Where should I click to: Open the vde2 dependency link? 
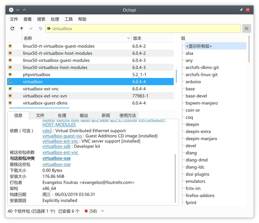pyautogui.click(x=47, y=131)
